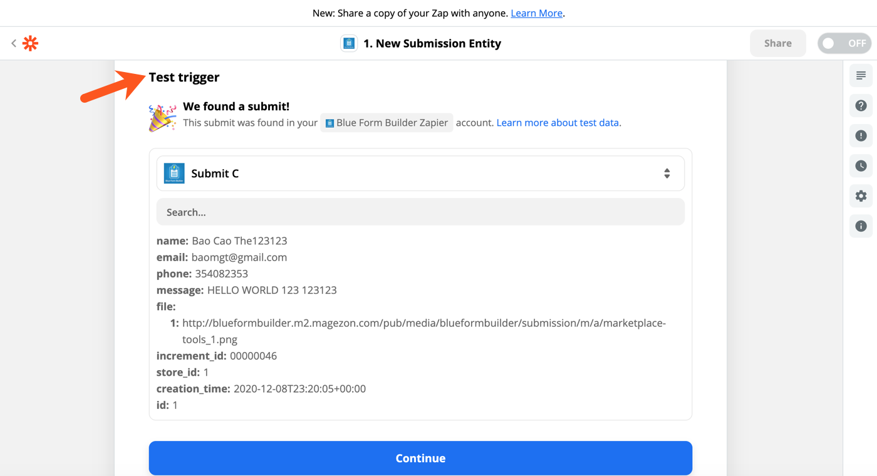Image resolution: width=877 pixels, height=476 pixels.
Task: Open the Zap notes panel in the sidebar
Action: (x=861, y=75)
